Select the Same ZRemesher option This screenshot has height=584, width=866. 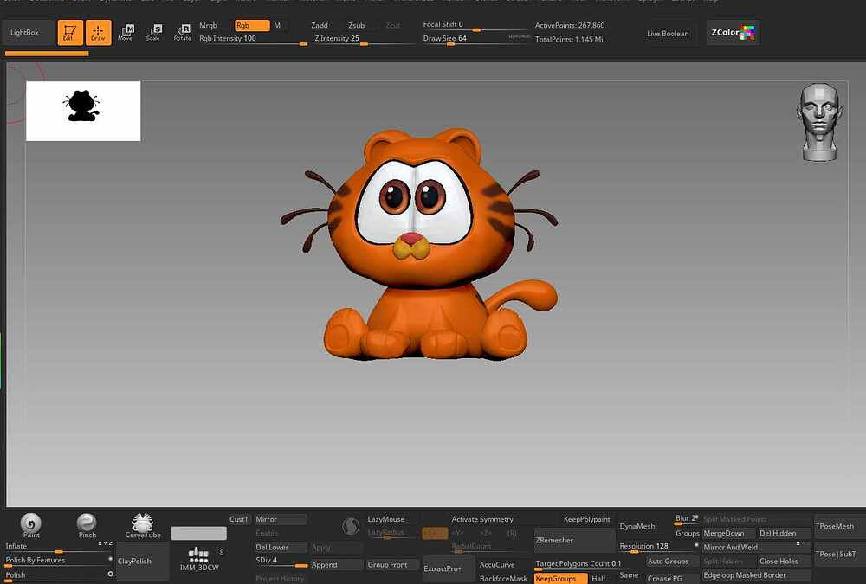pos(630,575)
